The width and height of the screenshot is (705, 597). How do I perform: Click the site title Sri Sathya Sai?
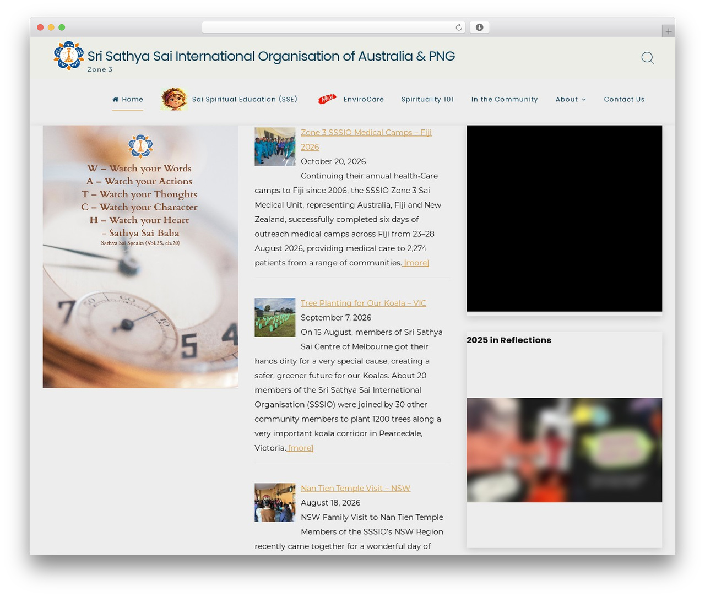point(271,56)
